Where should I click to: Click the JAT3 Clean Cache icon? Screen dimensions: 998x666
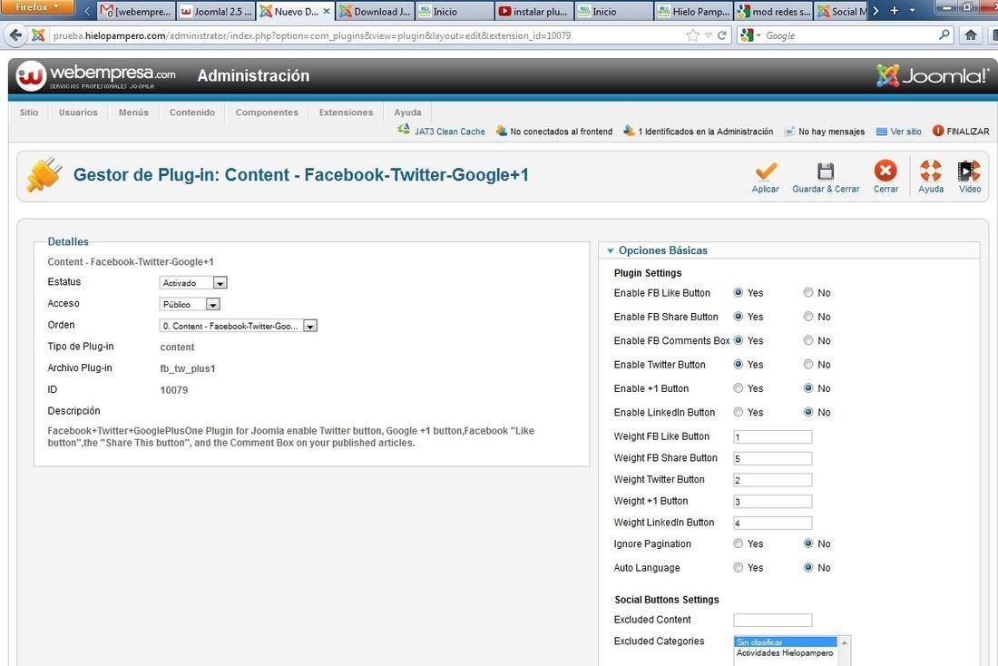click(404, 130)
